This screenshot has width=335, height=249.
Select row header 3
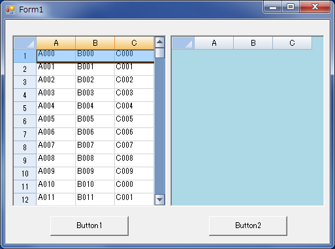[x=25, y=82]
